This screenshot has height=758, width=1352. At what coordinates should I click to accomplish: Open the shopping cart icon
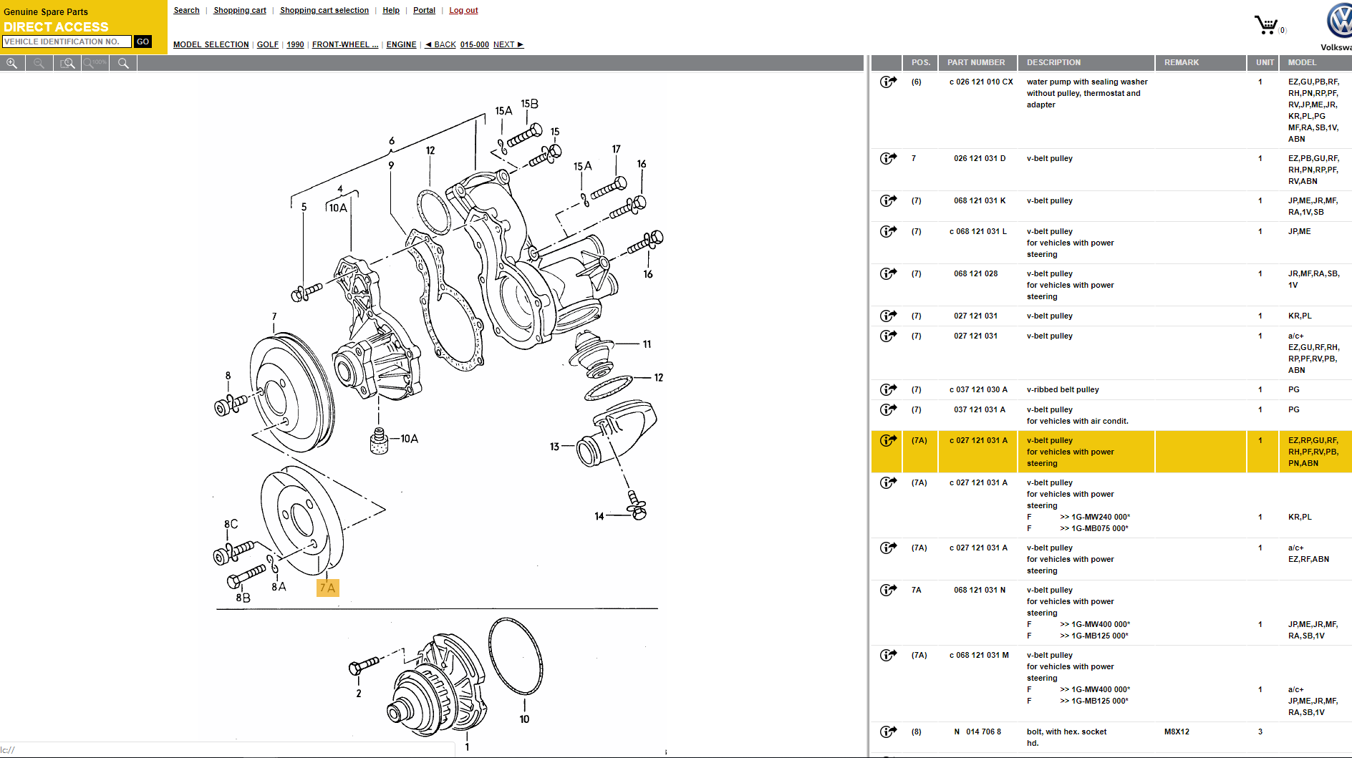pyautogui.click(x=1266, y=26)
